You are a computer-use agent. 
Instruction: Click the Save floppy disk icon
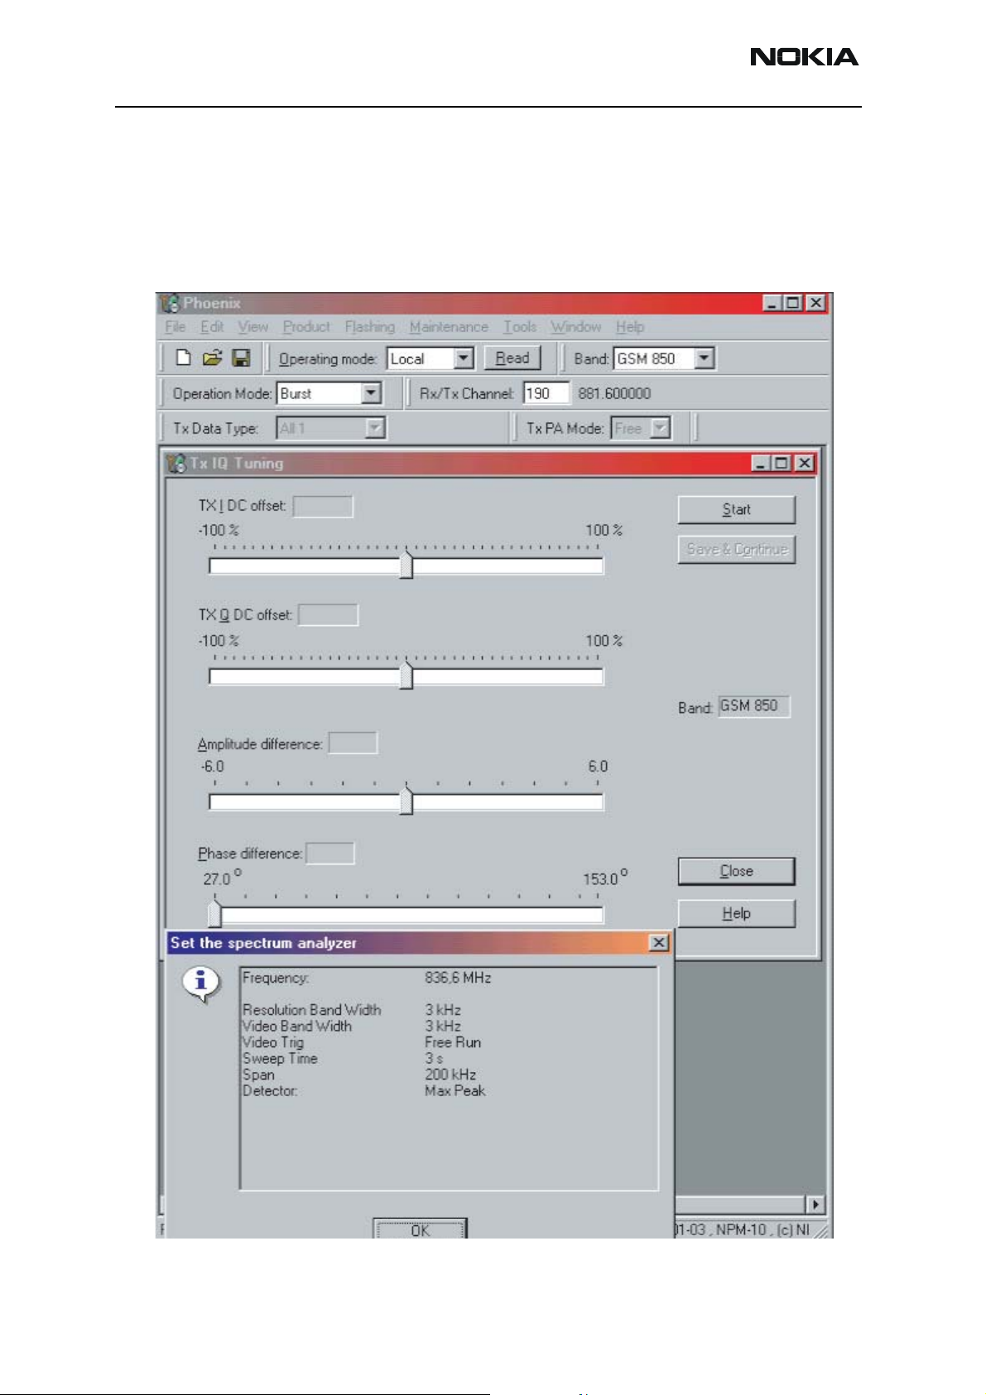pos(241,358)
